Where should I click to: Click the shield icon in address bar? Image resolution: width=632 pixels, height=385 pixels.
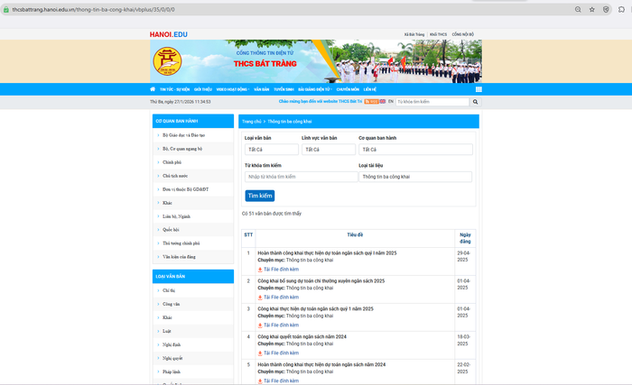click(606, 10)
